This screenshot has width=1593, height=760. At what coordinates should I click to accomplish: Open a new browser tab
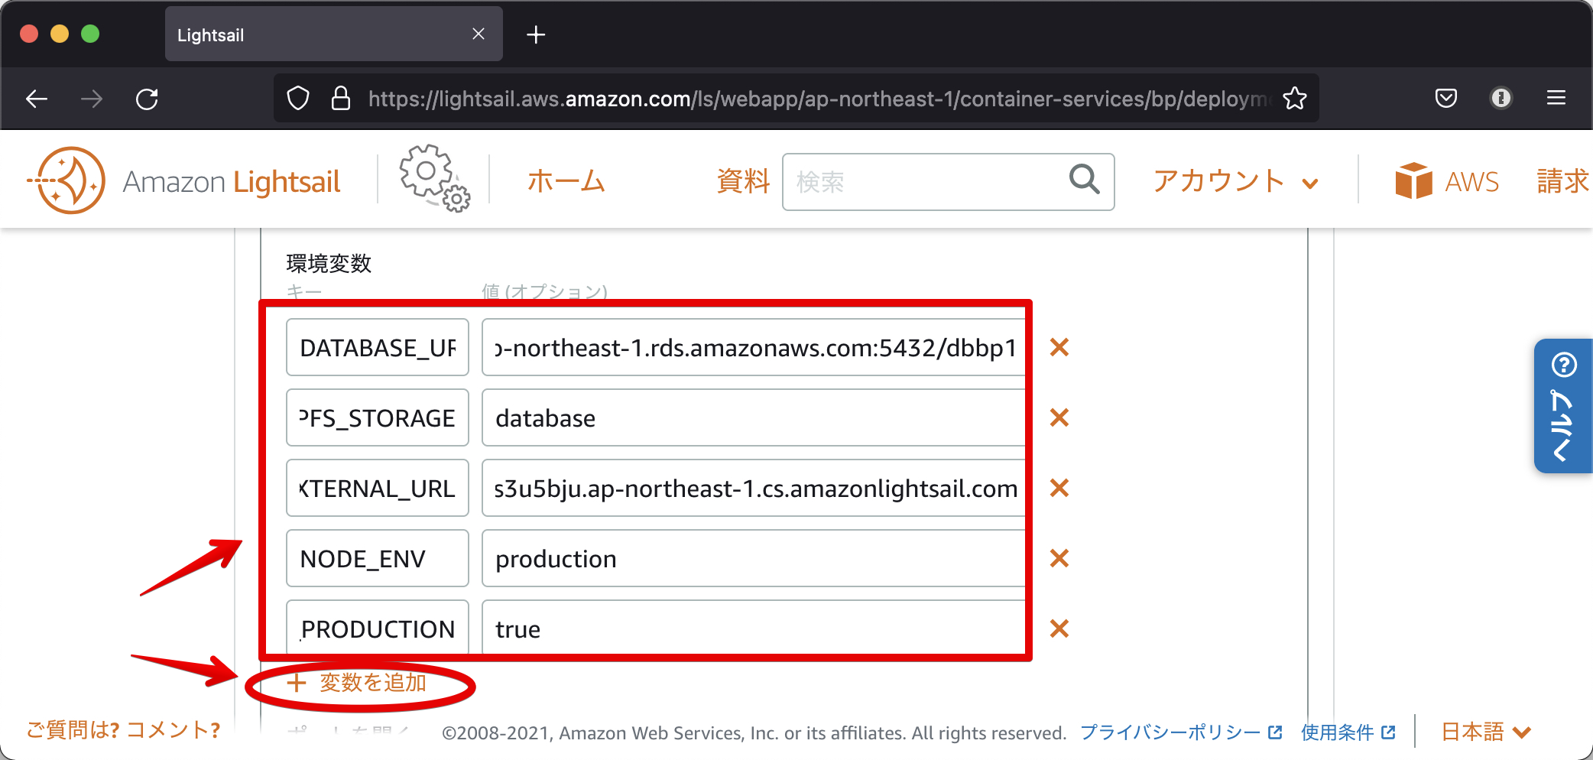click(x=536, y=34)
